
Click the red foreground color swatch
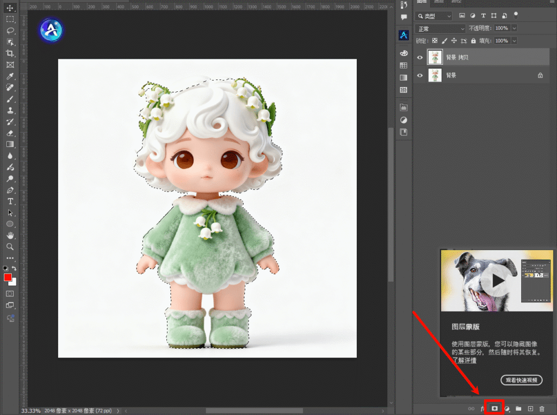(x=8, y=277)
